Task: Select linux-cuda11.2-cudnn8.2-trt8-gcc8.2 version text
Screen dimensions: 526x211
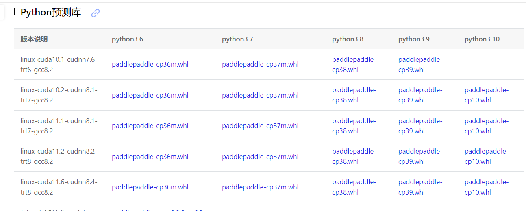Action: 59,157
